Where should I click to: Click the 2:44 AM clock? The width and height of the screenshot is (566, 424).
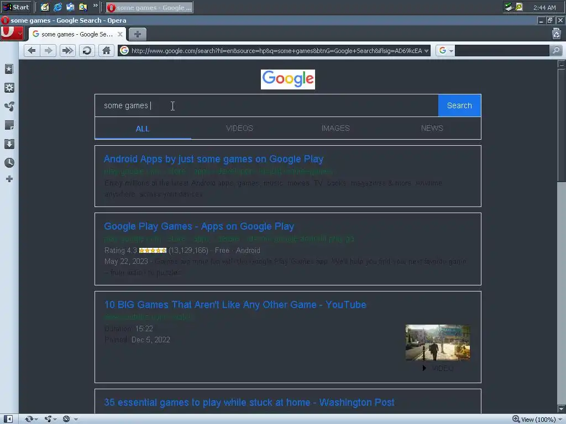tap(544, 8)
